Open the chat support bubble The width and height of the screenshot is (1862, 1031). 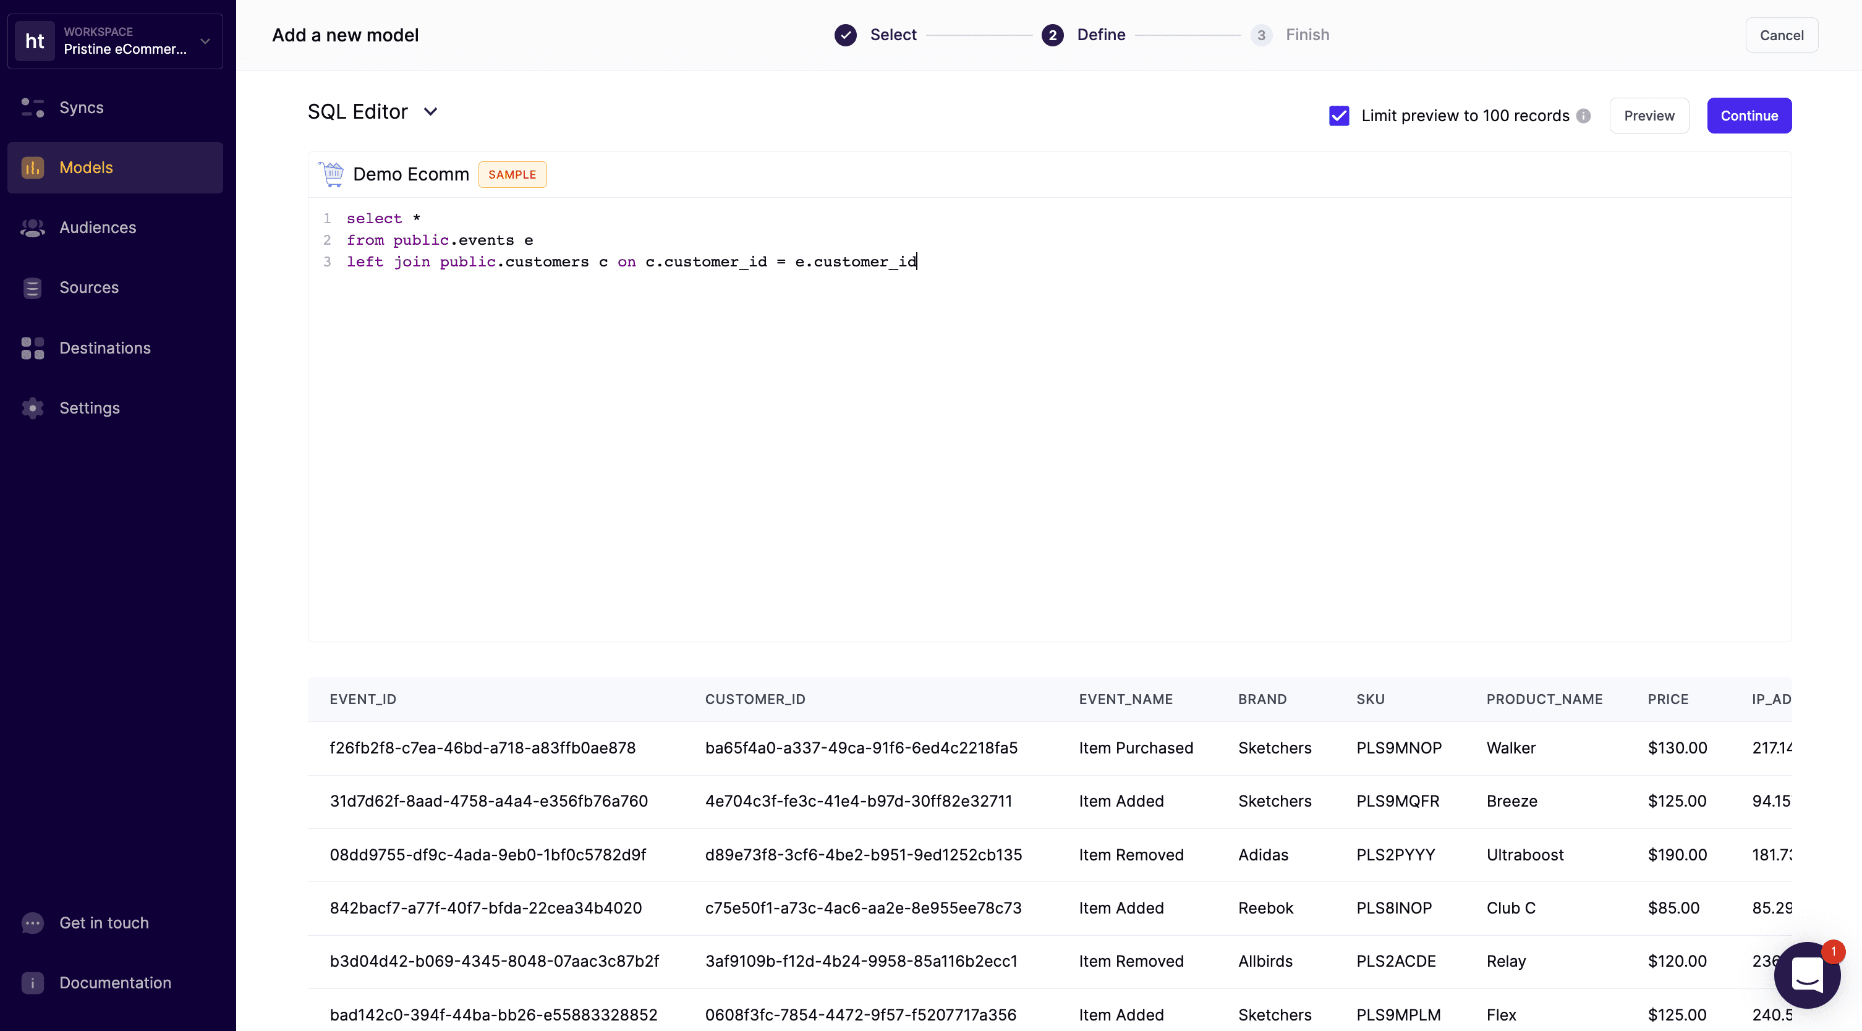tap(1806, 975)
